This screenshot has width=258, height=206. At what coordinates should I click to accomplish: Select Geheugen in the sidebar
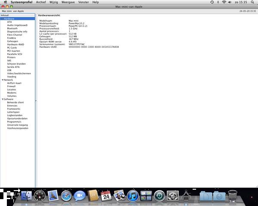click(x=12, y=41)
